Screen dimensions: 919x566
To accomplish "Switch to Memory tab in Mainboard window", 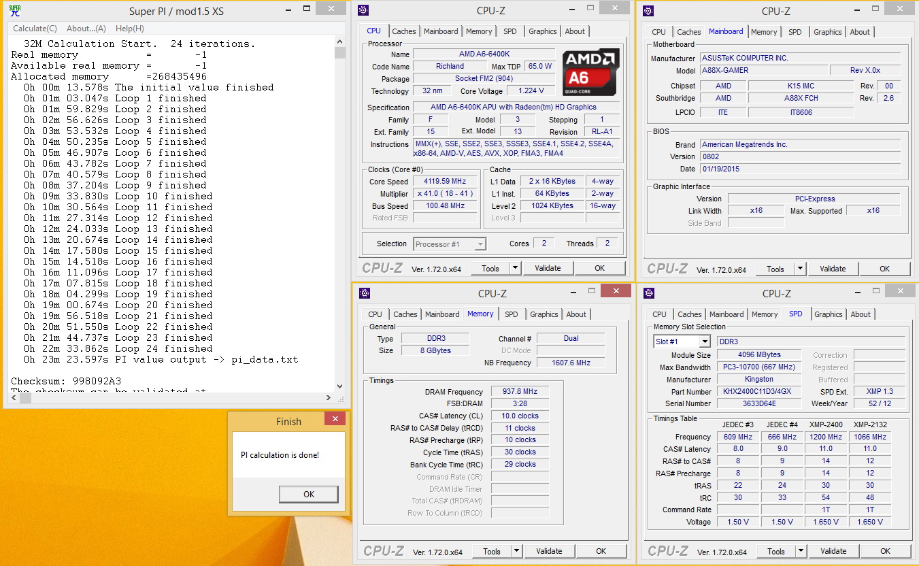I will pyautogui.click(x=764, y=32).
